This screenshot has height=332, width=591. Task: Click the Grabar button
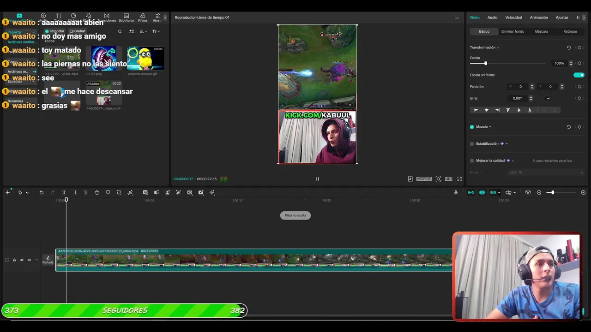[77, 31]
